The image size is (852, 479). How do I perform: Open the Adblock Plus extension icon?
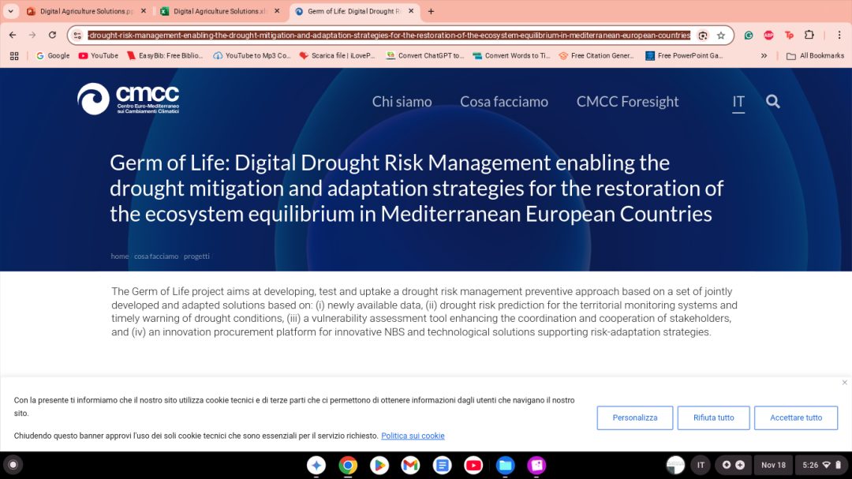pos(768,36)
